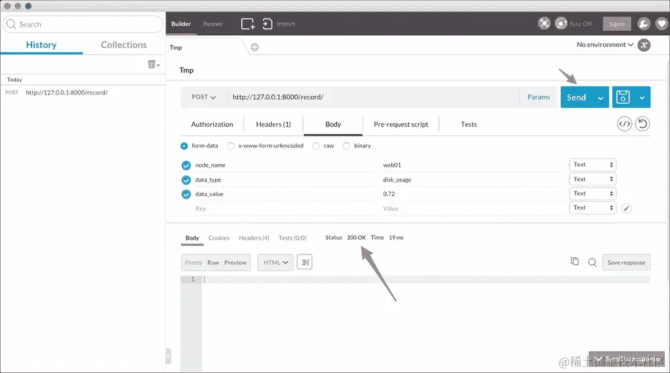The image size is (670, 373).
Task: Click the empty Value input field
Action: [472, 208]
